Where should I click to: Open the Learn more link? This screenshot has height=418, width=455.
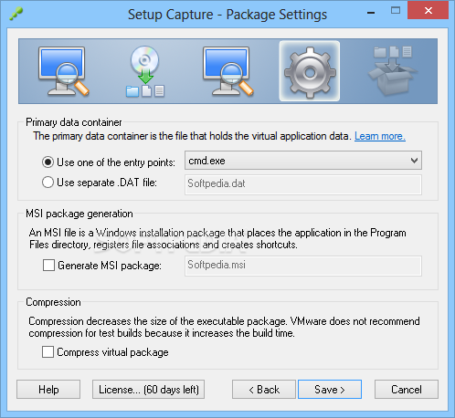click(x=380, y=136)
